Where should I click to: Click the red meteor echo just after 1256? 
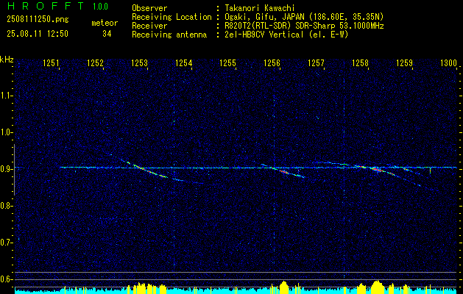point(284,171)
